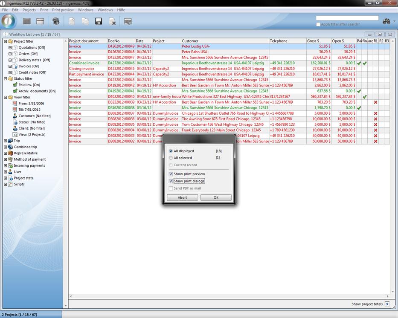Select the All selected radio button

[x=171, y=158]
